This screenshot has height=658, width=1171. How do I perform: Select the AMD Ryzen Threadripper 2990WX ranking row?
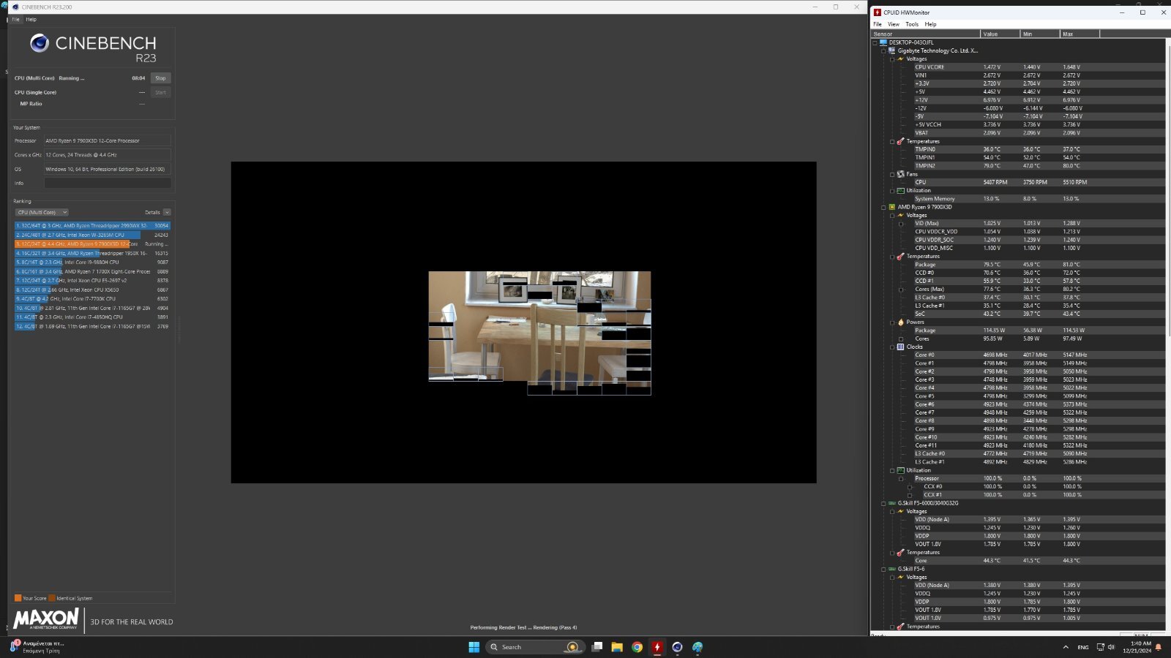(92, 225)
